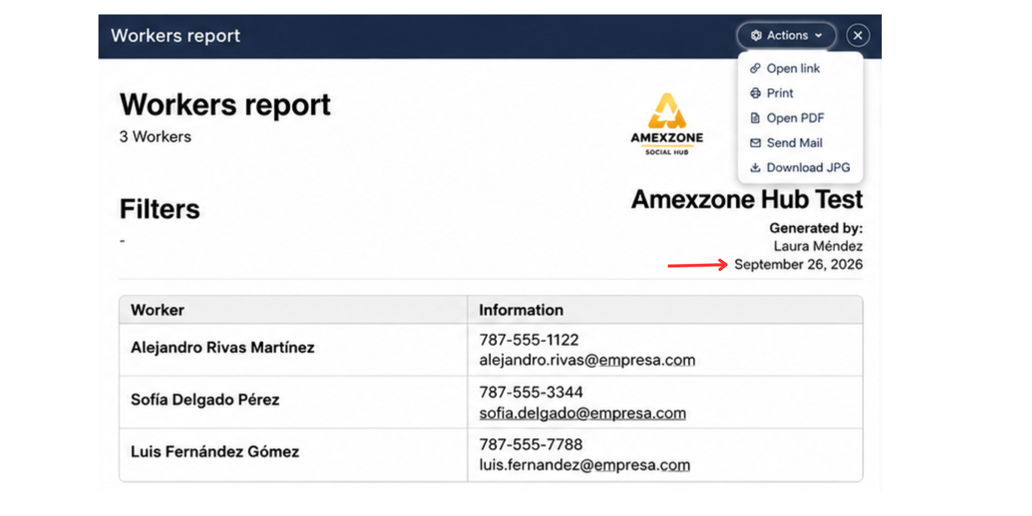This screenshot has height=516, width=1032.
Task: Open sofia.delgado@empresa.com email link
Action: [583, 413]
